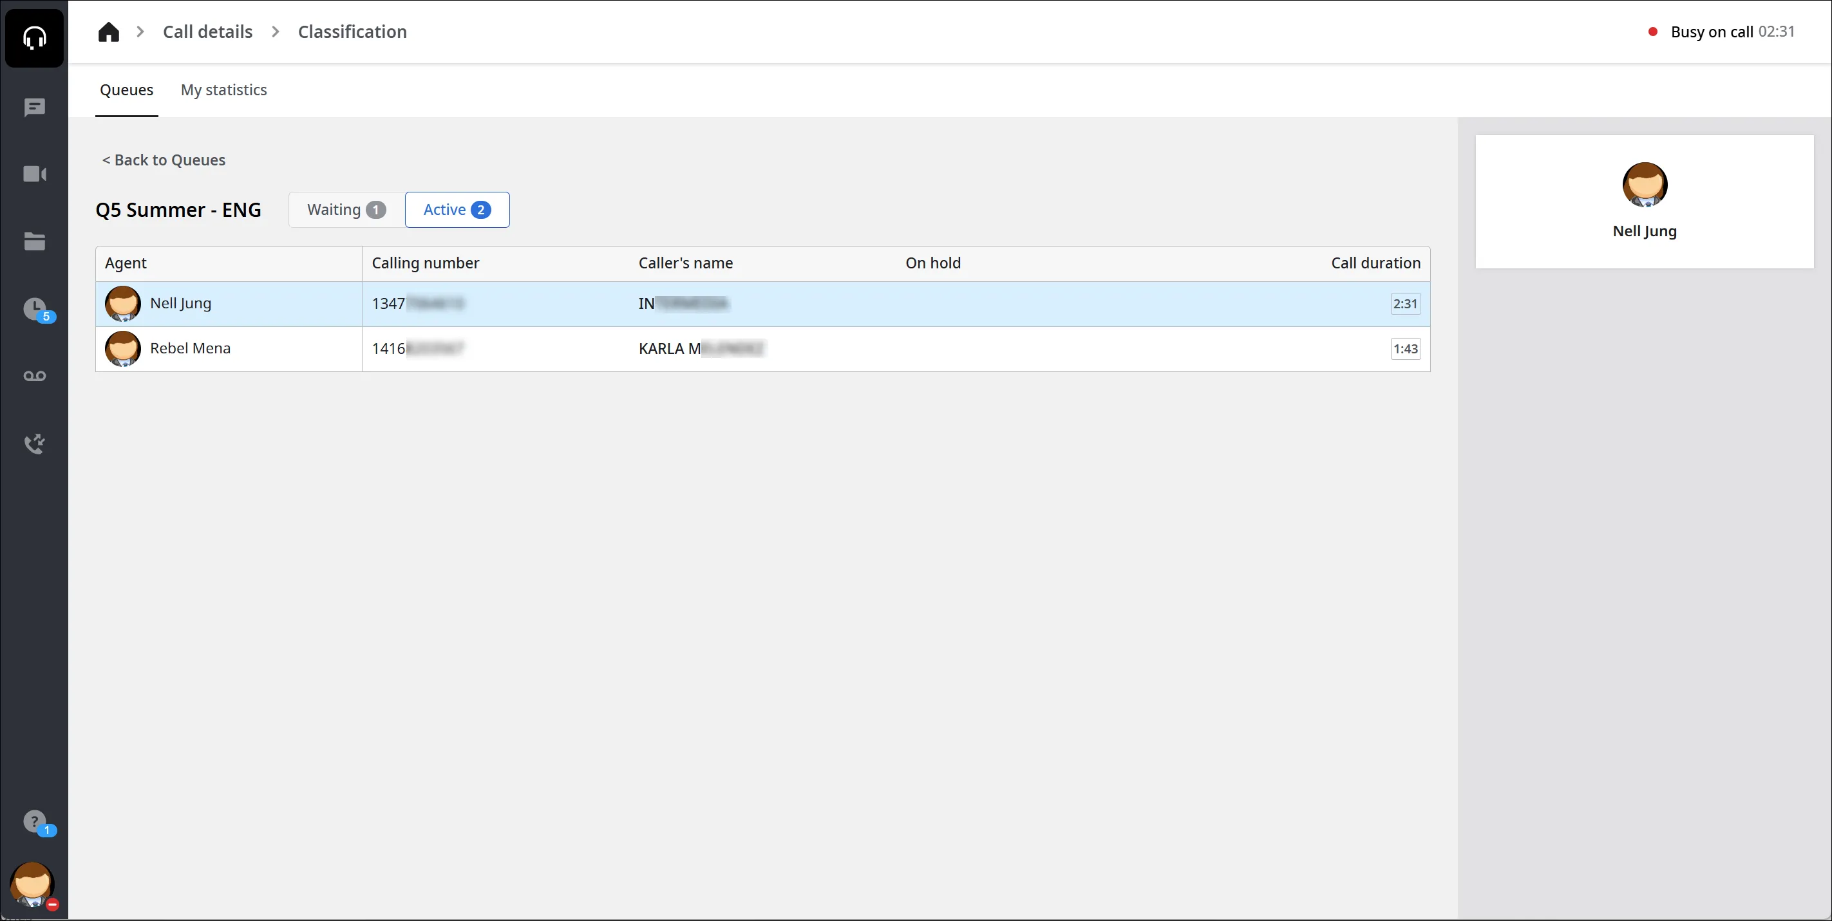Open call history clock icon
The height and width of the screenshot is (921, 1832).
click(34, 308)
